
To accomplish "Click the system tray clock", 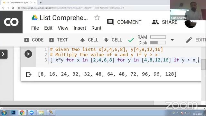I will (197, 113).
